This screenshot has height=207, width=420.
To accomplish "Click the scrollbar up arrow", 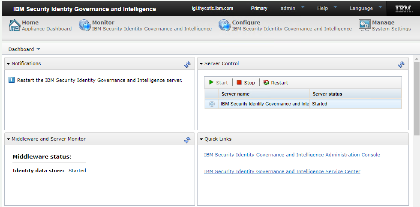I will (417, 59).
